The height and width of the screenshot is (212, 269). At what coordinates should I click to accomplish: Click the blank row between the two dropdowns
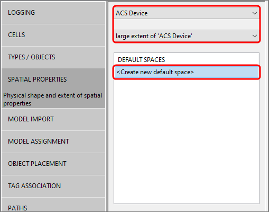pos(187,24)
